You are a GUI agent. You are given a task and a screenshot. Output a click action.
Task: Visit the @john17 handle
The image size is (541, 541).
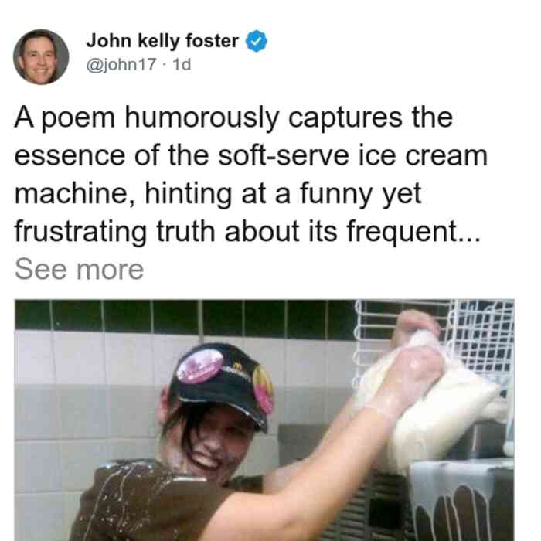121,64
